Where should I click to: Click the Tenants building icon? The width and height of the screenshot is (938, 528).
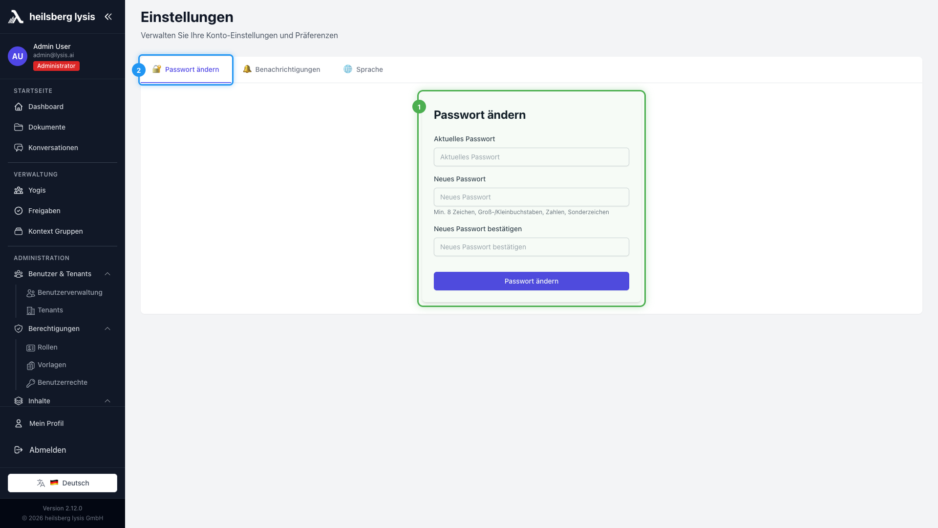click(31, 310)
